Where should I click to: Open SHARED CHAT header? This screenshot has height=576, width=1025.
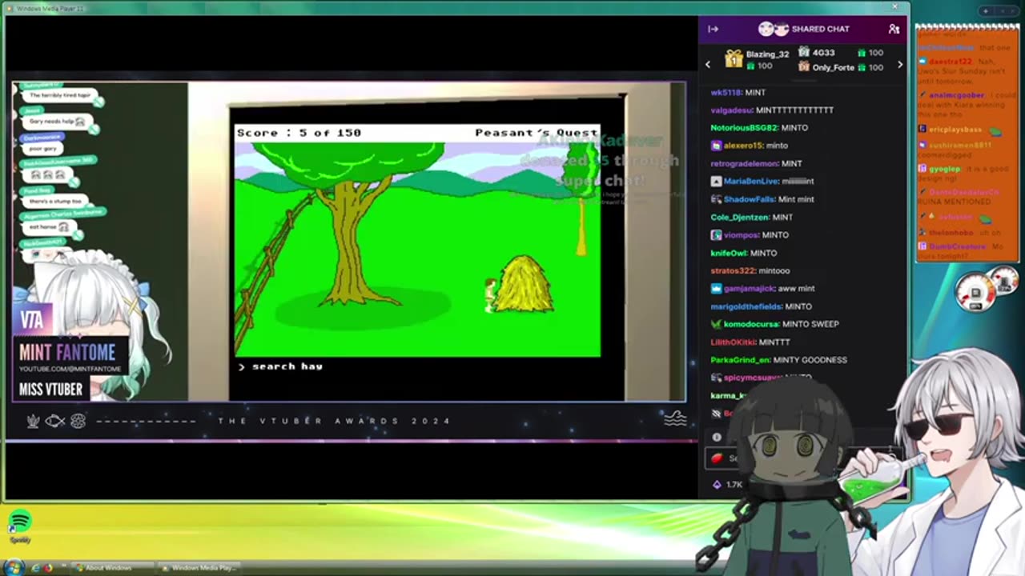[x=804, y=29]
